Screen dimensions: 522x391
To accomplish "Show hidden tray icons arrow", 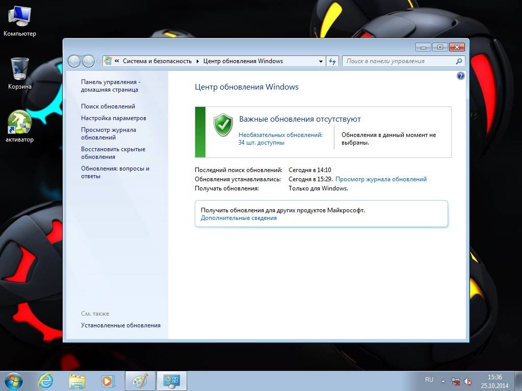I will tap(443, 381).
